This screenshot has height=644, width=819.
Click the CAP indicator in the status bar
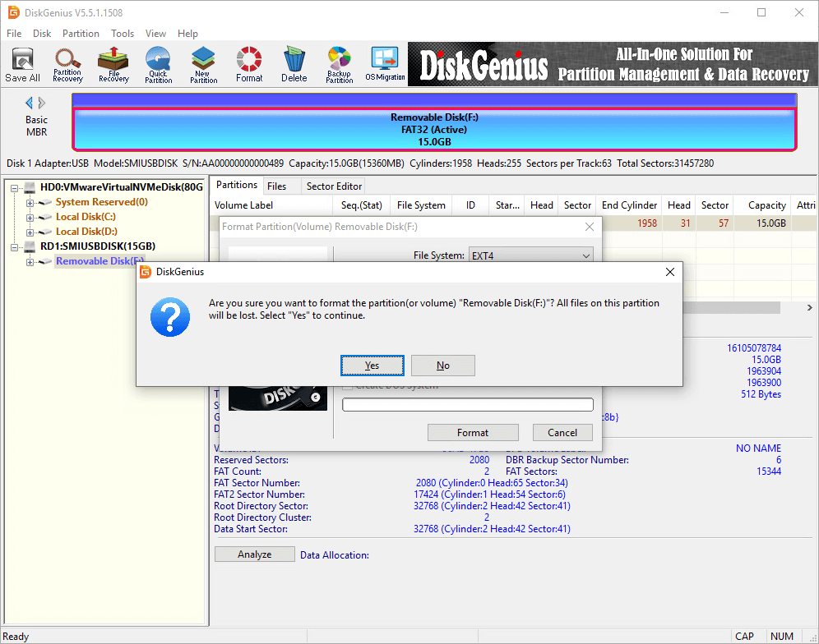tap(744, 636)
